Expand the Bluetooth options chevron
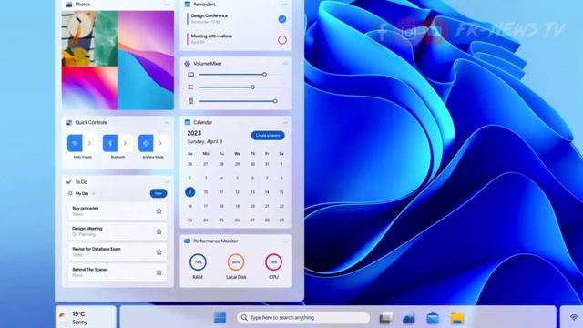 pyautogui.click(x=125, y=143)
